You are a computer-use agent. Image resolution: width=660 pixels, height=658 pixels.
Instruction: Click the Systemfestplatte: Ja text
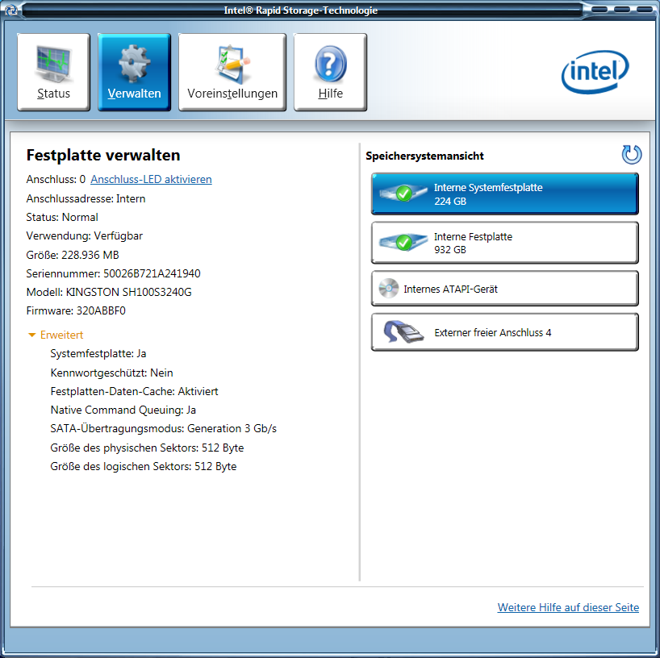coord(98,353)
